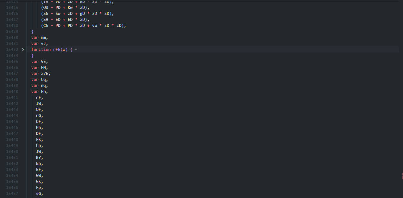
Task: Click the S6 identifier in the expression
Action: pyautogui.click(x=46, y=14)
